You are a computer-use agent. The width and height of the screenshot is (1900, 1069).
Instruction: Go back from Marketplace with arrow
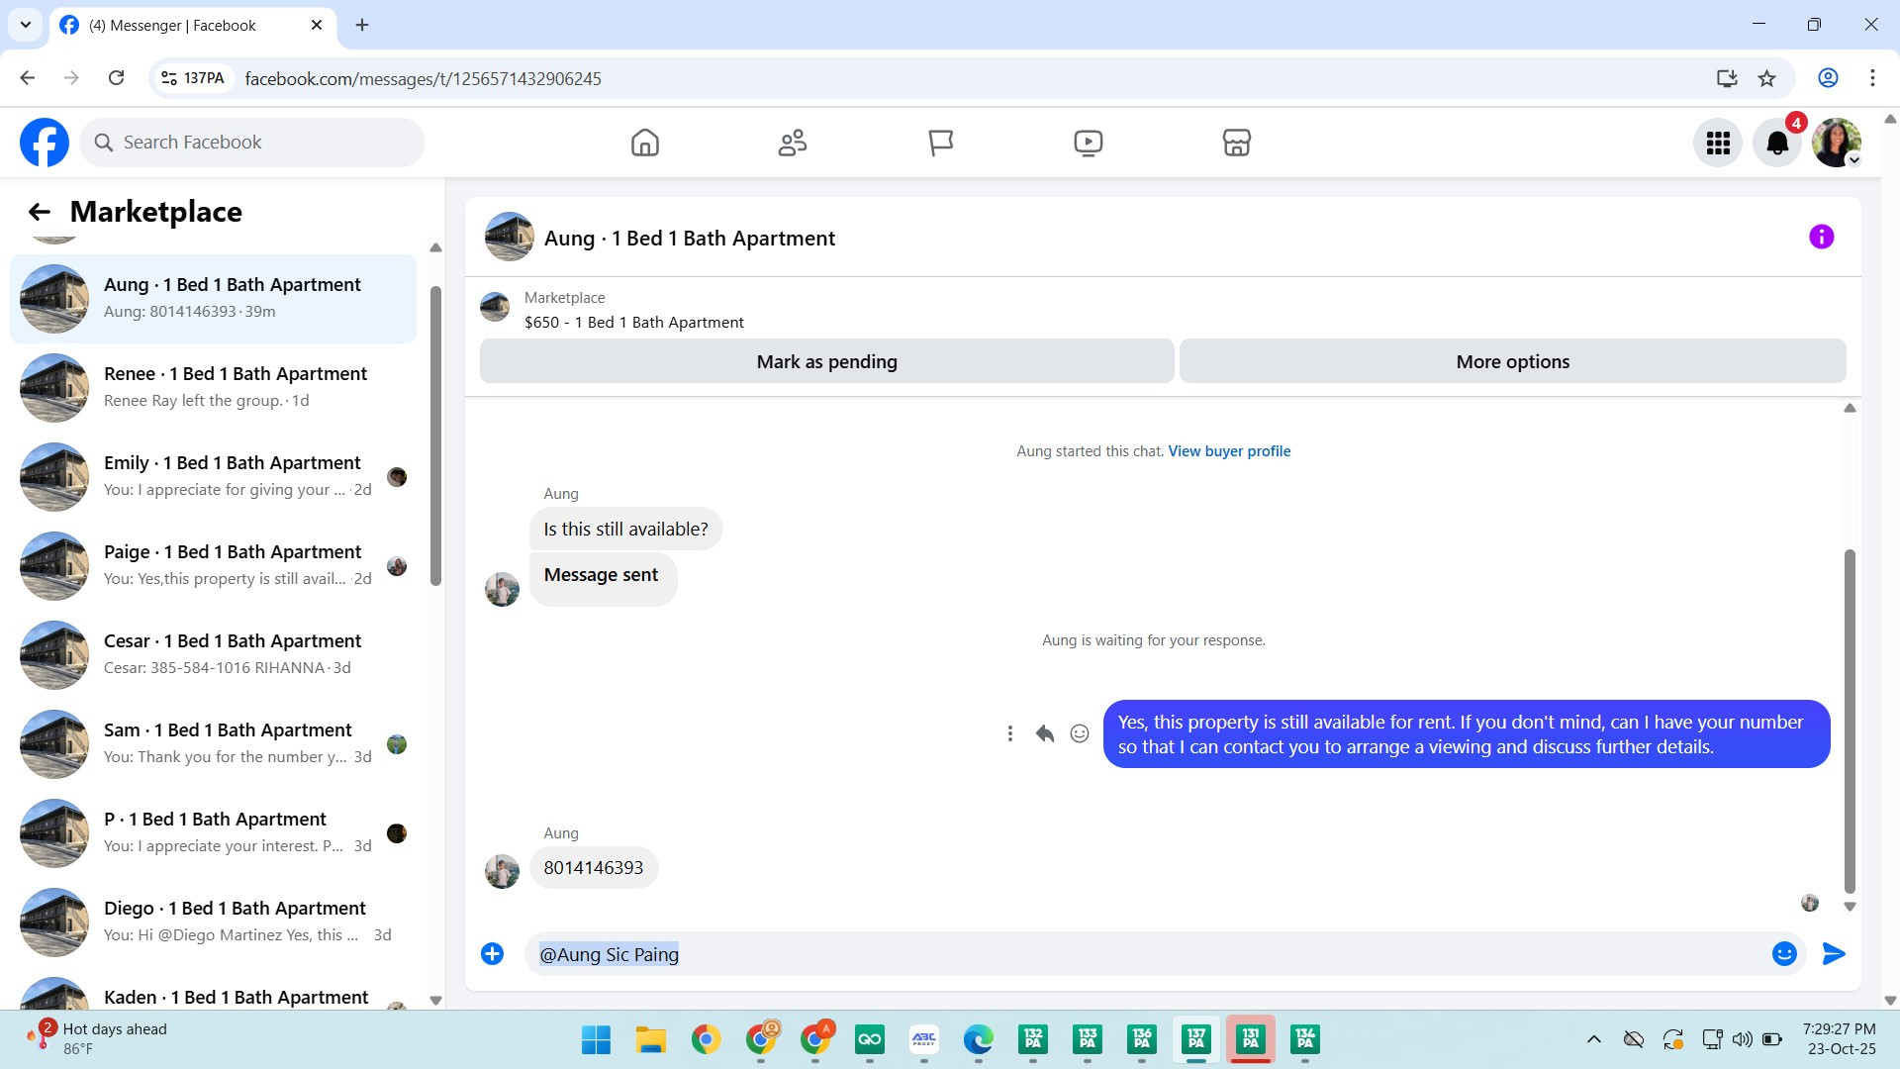click(x=40, y=212)
